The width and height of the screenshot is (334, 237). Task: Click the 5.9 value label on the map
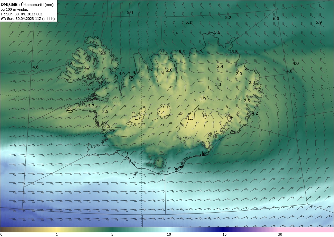coord(319,22)
